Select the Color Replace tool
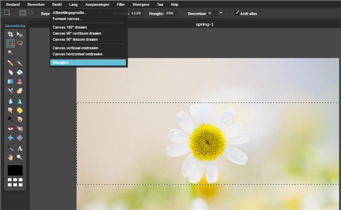The width and height of the screenshot is (341, 210). click(10, 91)
